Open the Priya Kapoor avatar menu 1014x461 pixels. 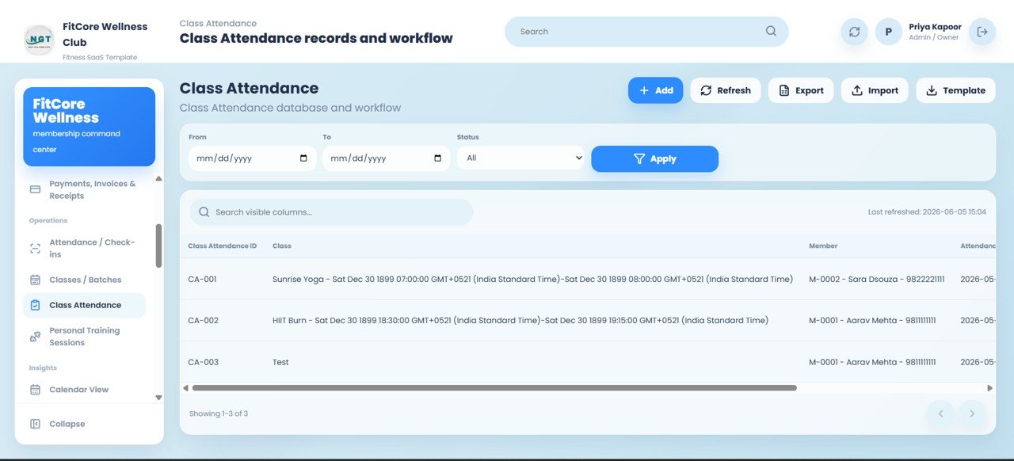click(x=889, y=32)
